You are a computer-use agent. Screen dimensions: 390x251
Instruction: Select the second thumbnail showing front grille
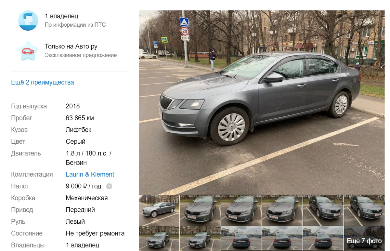click(x=200, y=210)
